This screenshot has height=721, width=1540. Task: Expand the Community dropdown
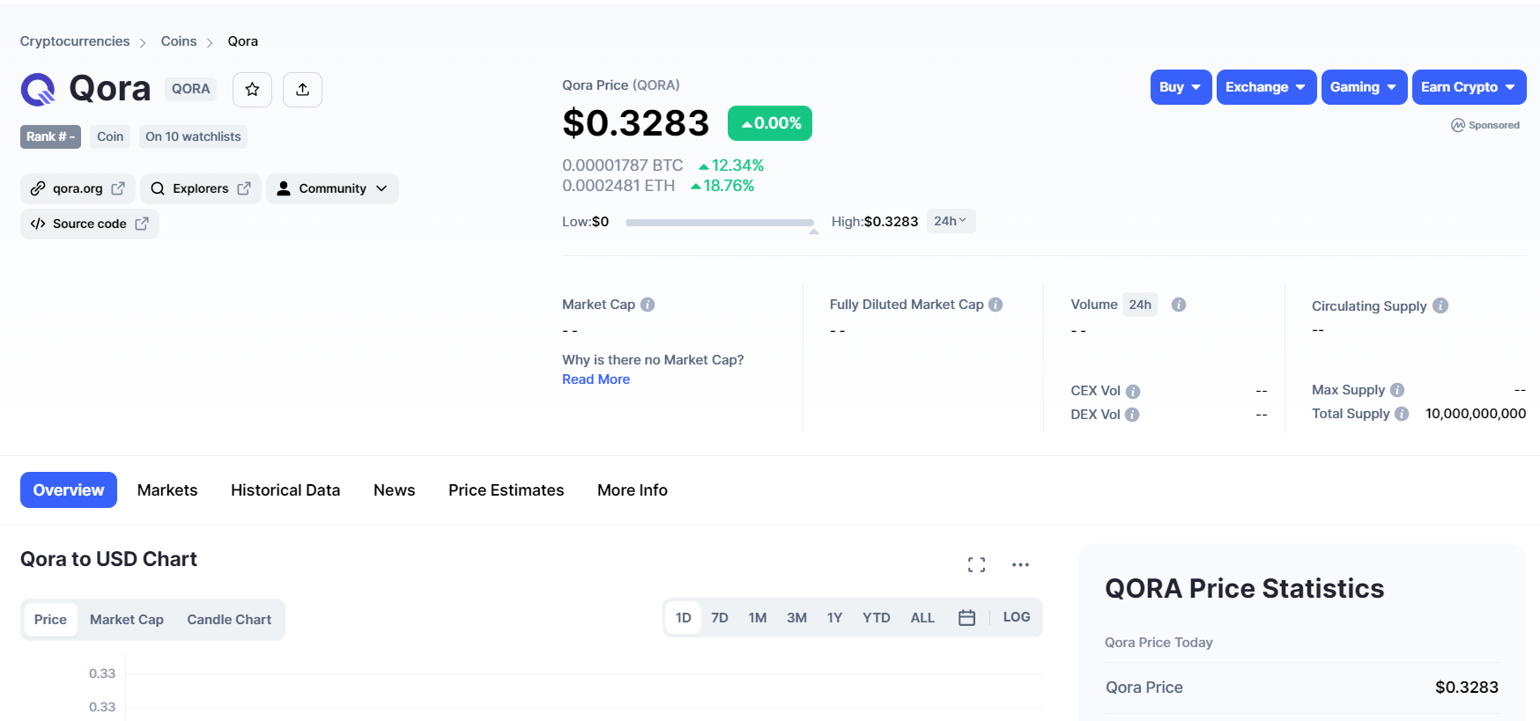click(x=332, y=188)
